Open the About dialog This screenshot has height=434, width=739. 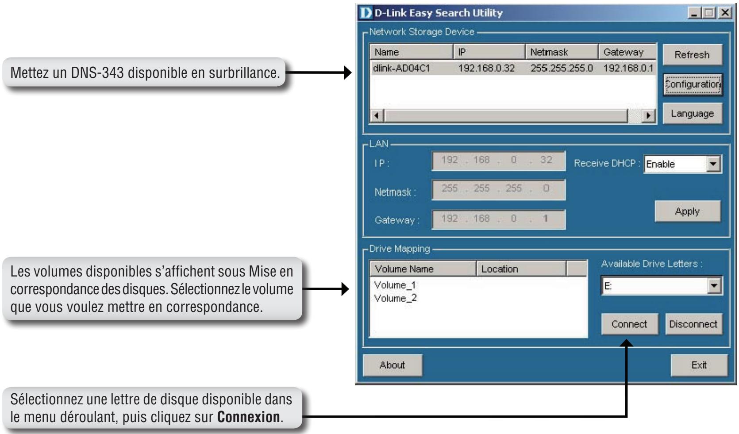pyautogui.click(x=392, y=365)
